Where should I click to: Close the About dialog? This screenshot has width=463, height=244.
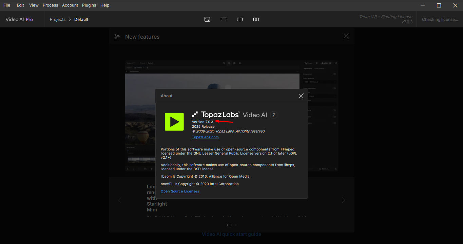[x=301, y=96]
